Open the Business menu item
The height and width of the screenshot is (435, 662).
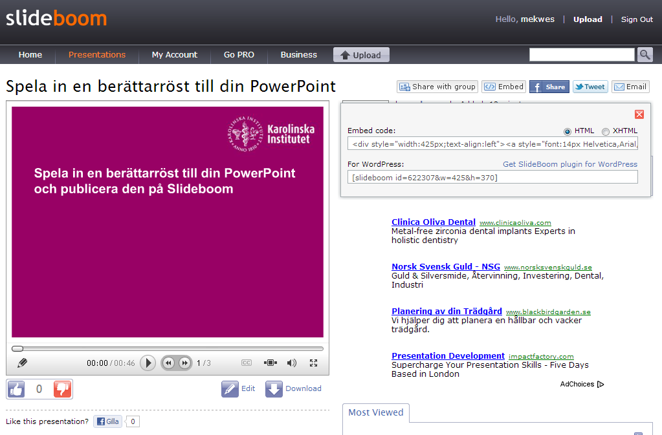[299, 55]
